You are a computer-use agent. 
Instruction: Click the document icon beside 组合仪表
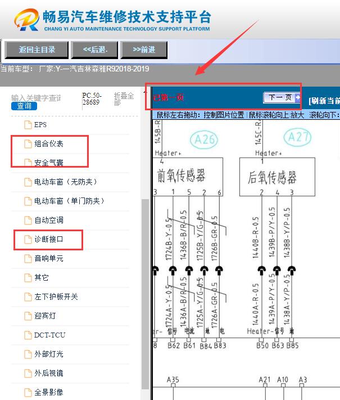28,144
